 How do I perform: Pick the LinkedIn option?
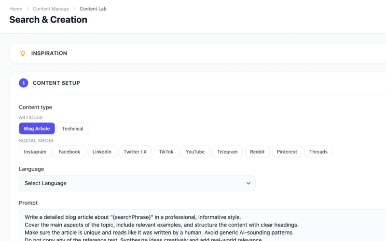[x=102, y=152]
